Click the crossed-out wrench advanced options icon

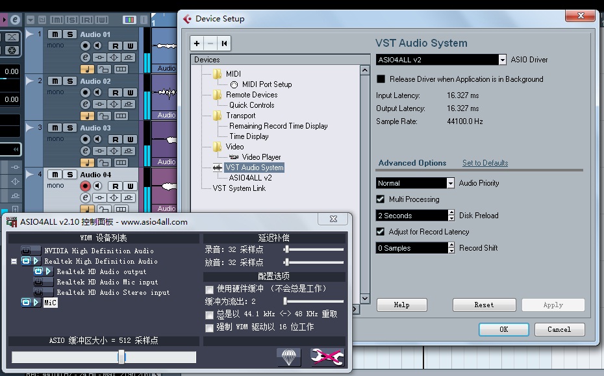(327, 357)
